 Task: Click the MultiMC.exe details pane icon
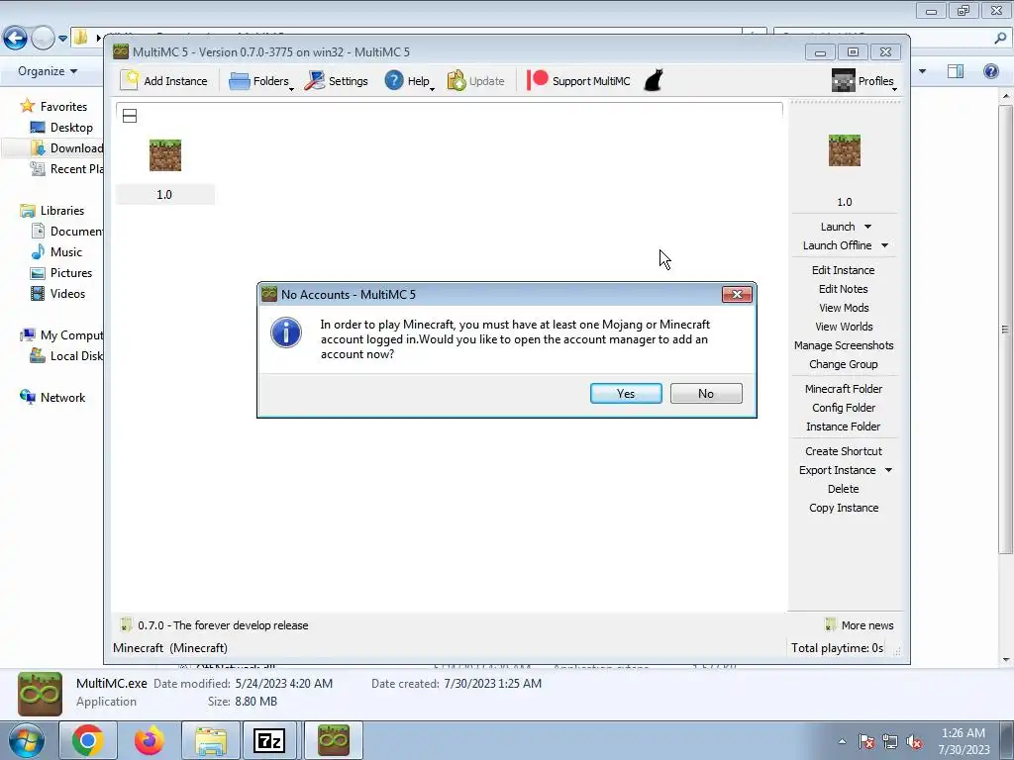coord(40,694)
